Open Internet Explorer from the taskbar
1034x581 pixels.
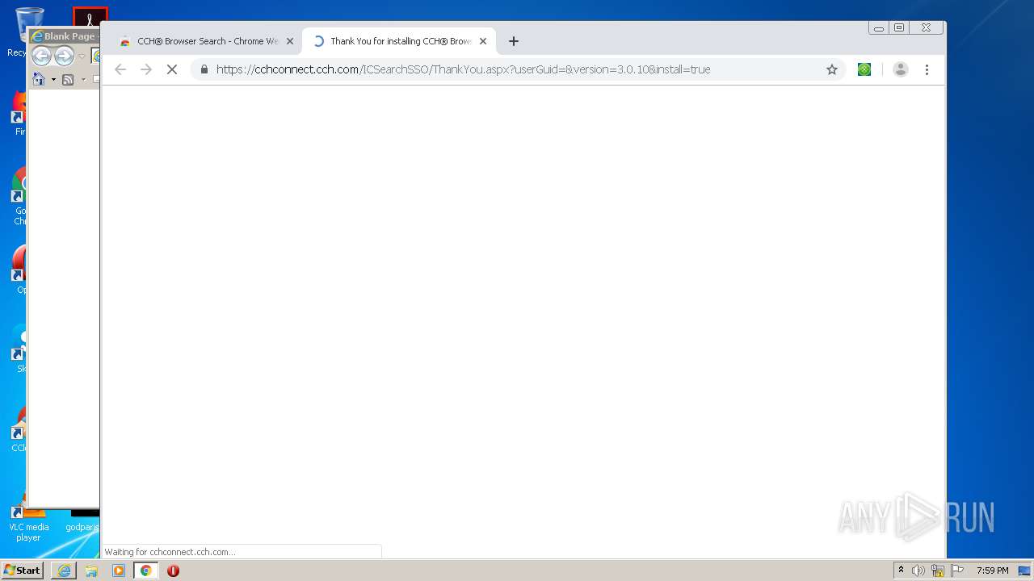[x=64, y=571]
